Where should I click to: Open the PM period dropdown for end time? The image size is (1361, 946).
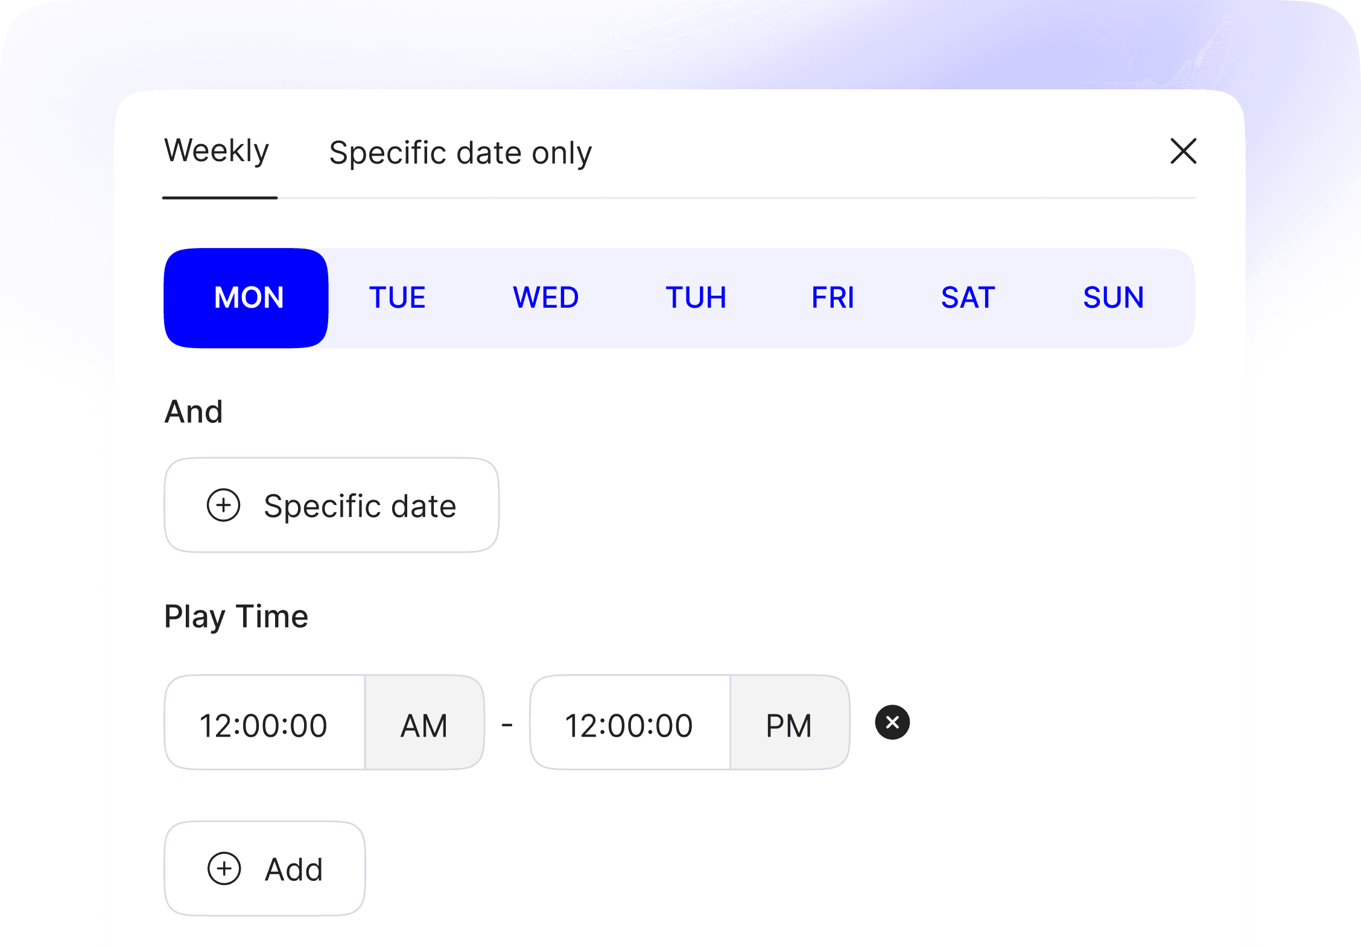[788, 725]
